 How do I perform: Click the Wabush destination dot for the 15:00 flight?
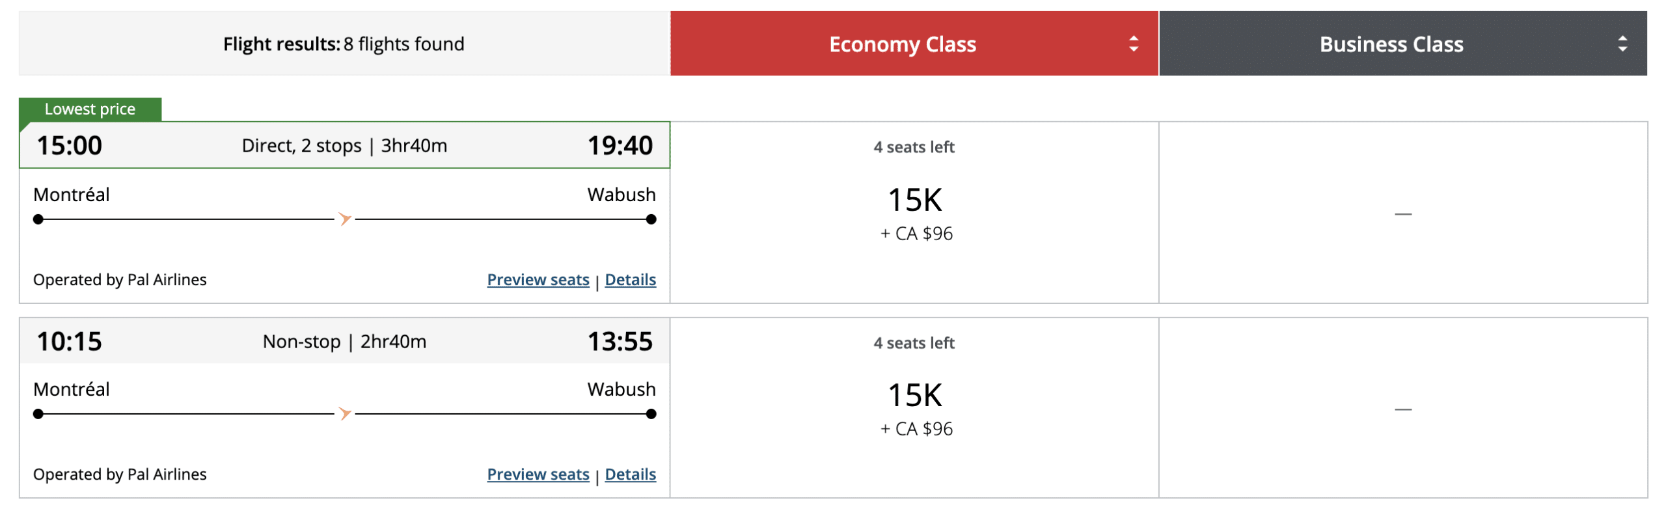tap(651, 219)
